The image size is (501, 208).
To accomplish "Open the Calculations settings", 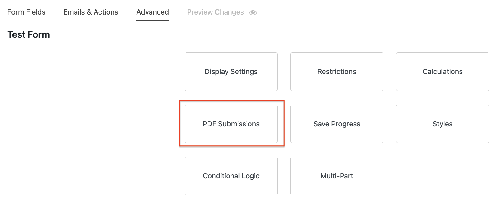I will 442,72.
